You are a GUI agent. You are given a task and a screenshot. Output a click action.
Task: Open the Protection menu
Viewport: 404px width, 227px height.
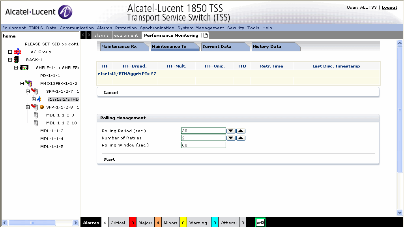point(126,28)
